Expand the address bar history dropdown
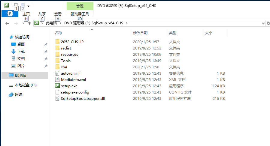This screenshot has height=146, width=270. click(263, 23)
